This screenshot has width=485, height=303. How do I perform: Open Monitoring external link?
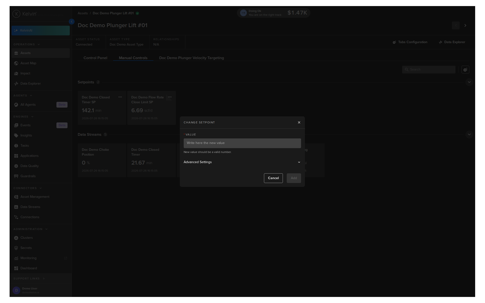pyautogui.click(x=40, y=258)
